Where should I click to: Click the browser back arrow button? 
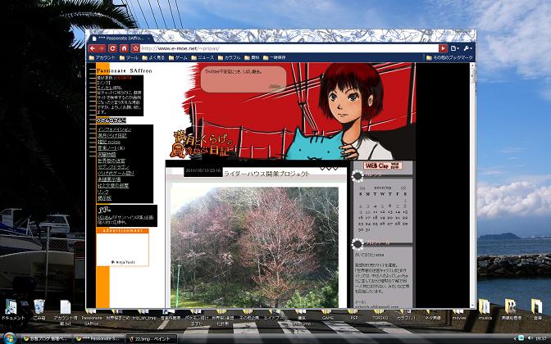point(93,48)
